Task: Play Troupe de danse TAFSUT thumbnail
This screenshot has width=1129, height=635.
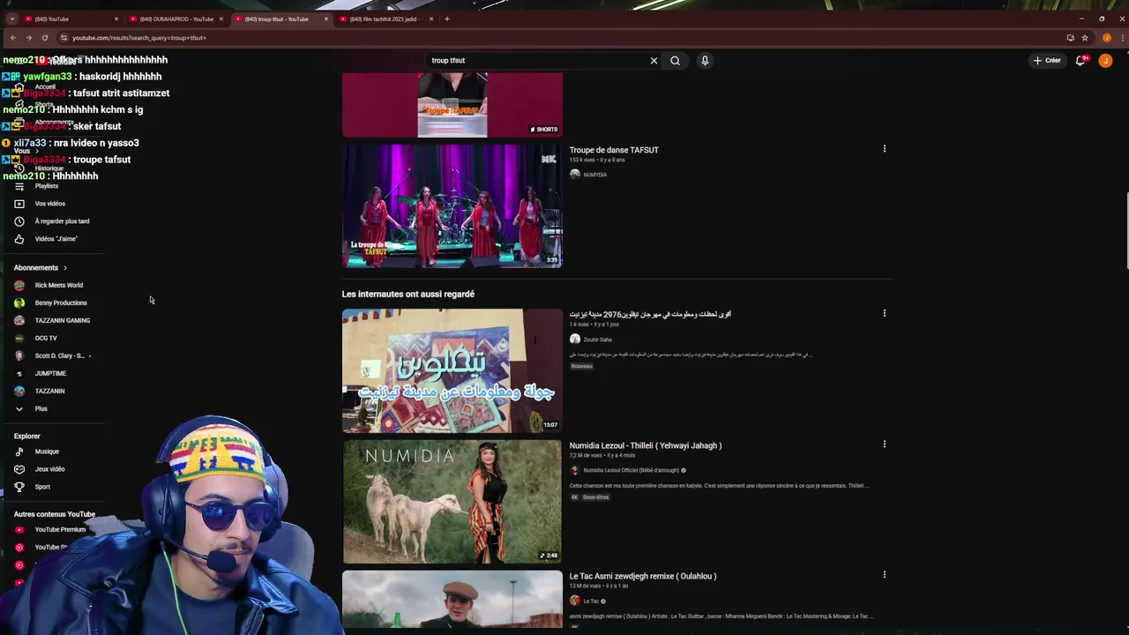Action: coord(452,205)
